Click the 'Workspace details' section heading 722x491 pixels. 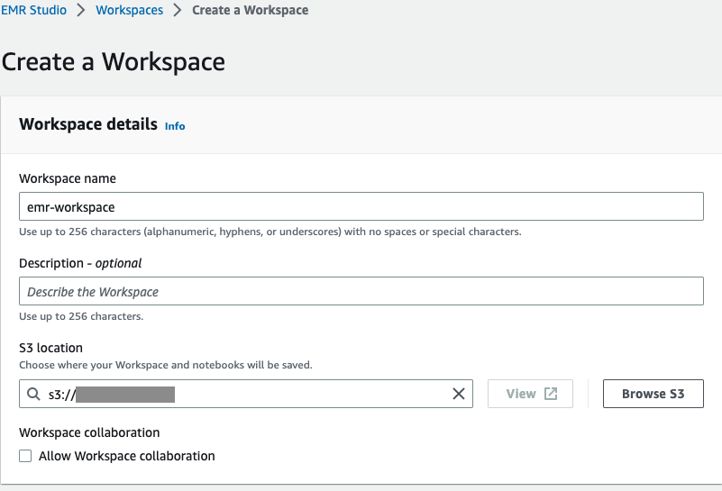coord(88,124)
